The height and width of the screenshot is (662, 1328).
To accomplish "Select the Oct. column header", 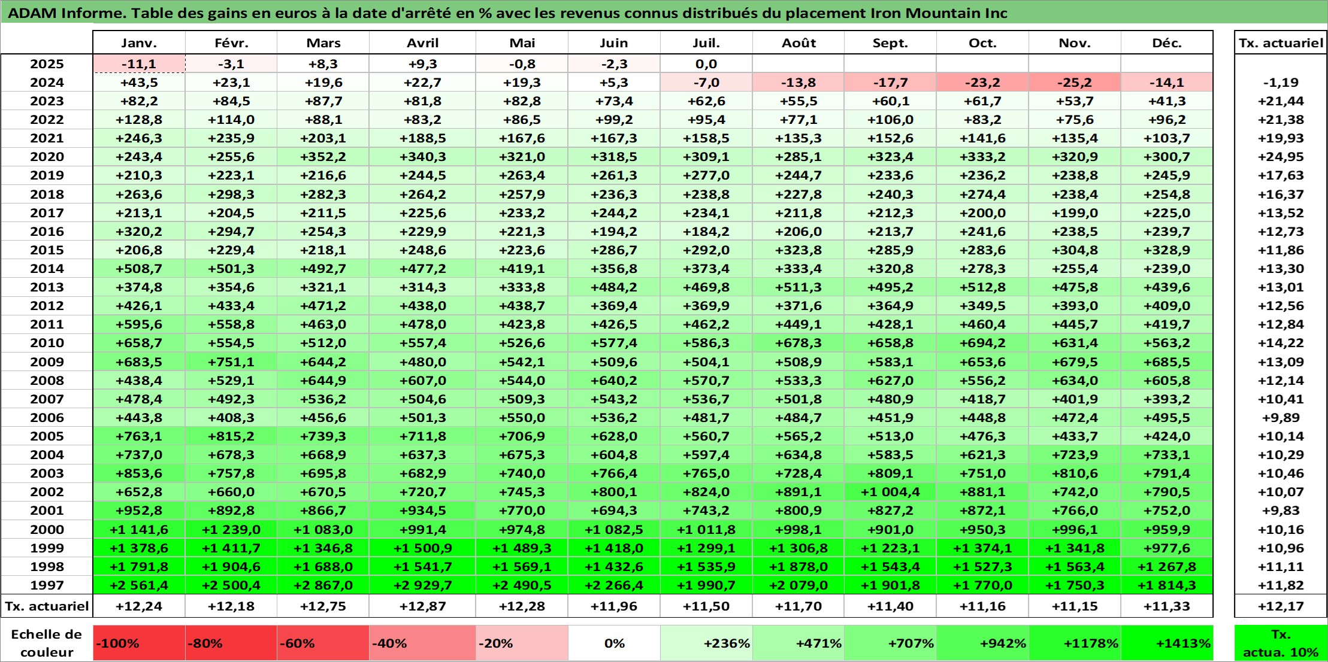I will (982, 42).
